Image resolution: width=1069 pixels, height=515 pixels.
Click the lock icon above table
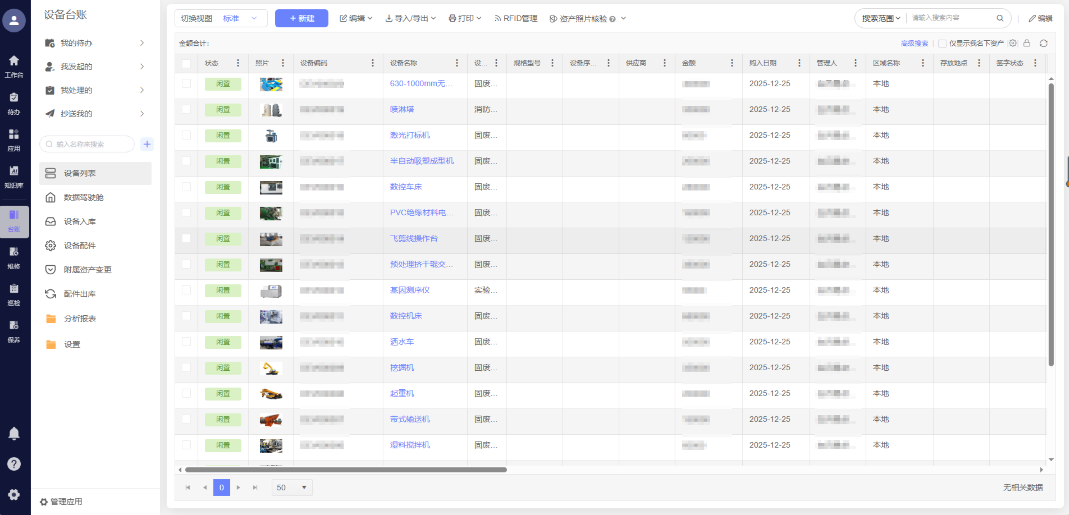[1027, 43]
